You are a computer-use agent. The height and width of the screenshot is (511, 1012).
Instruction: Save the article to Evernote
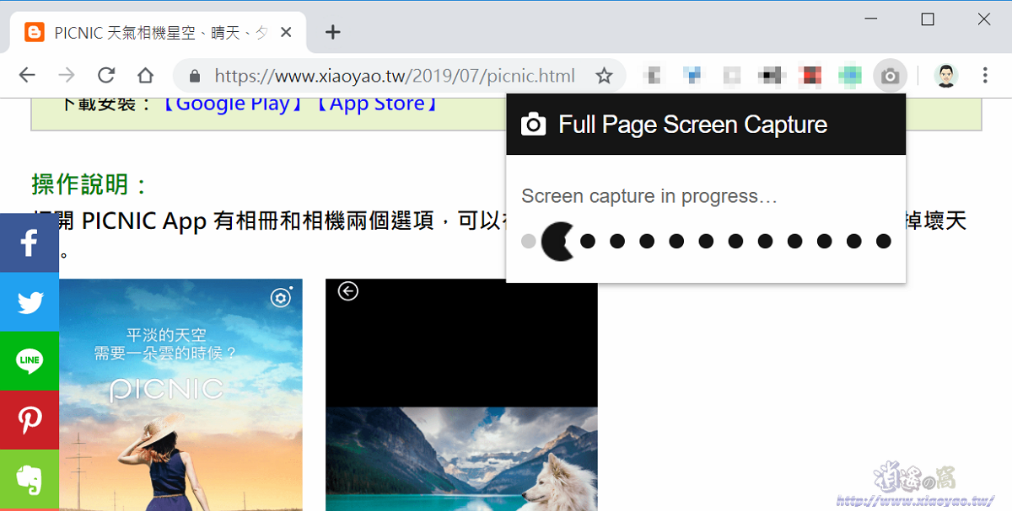coord(30,479)
